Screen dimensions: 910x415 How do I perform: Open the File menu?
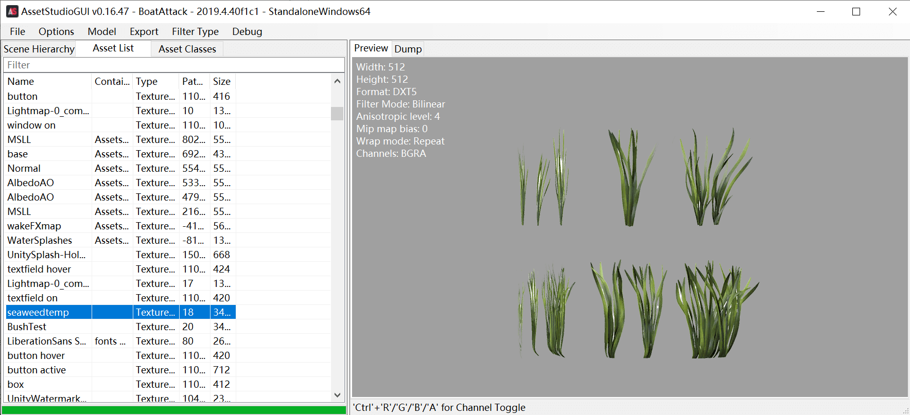coord(17,31)
